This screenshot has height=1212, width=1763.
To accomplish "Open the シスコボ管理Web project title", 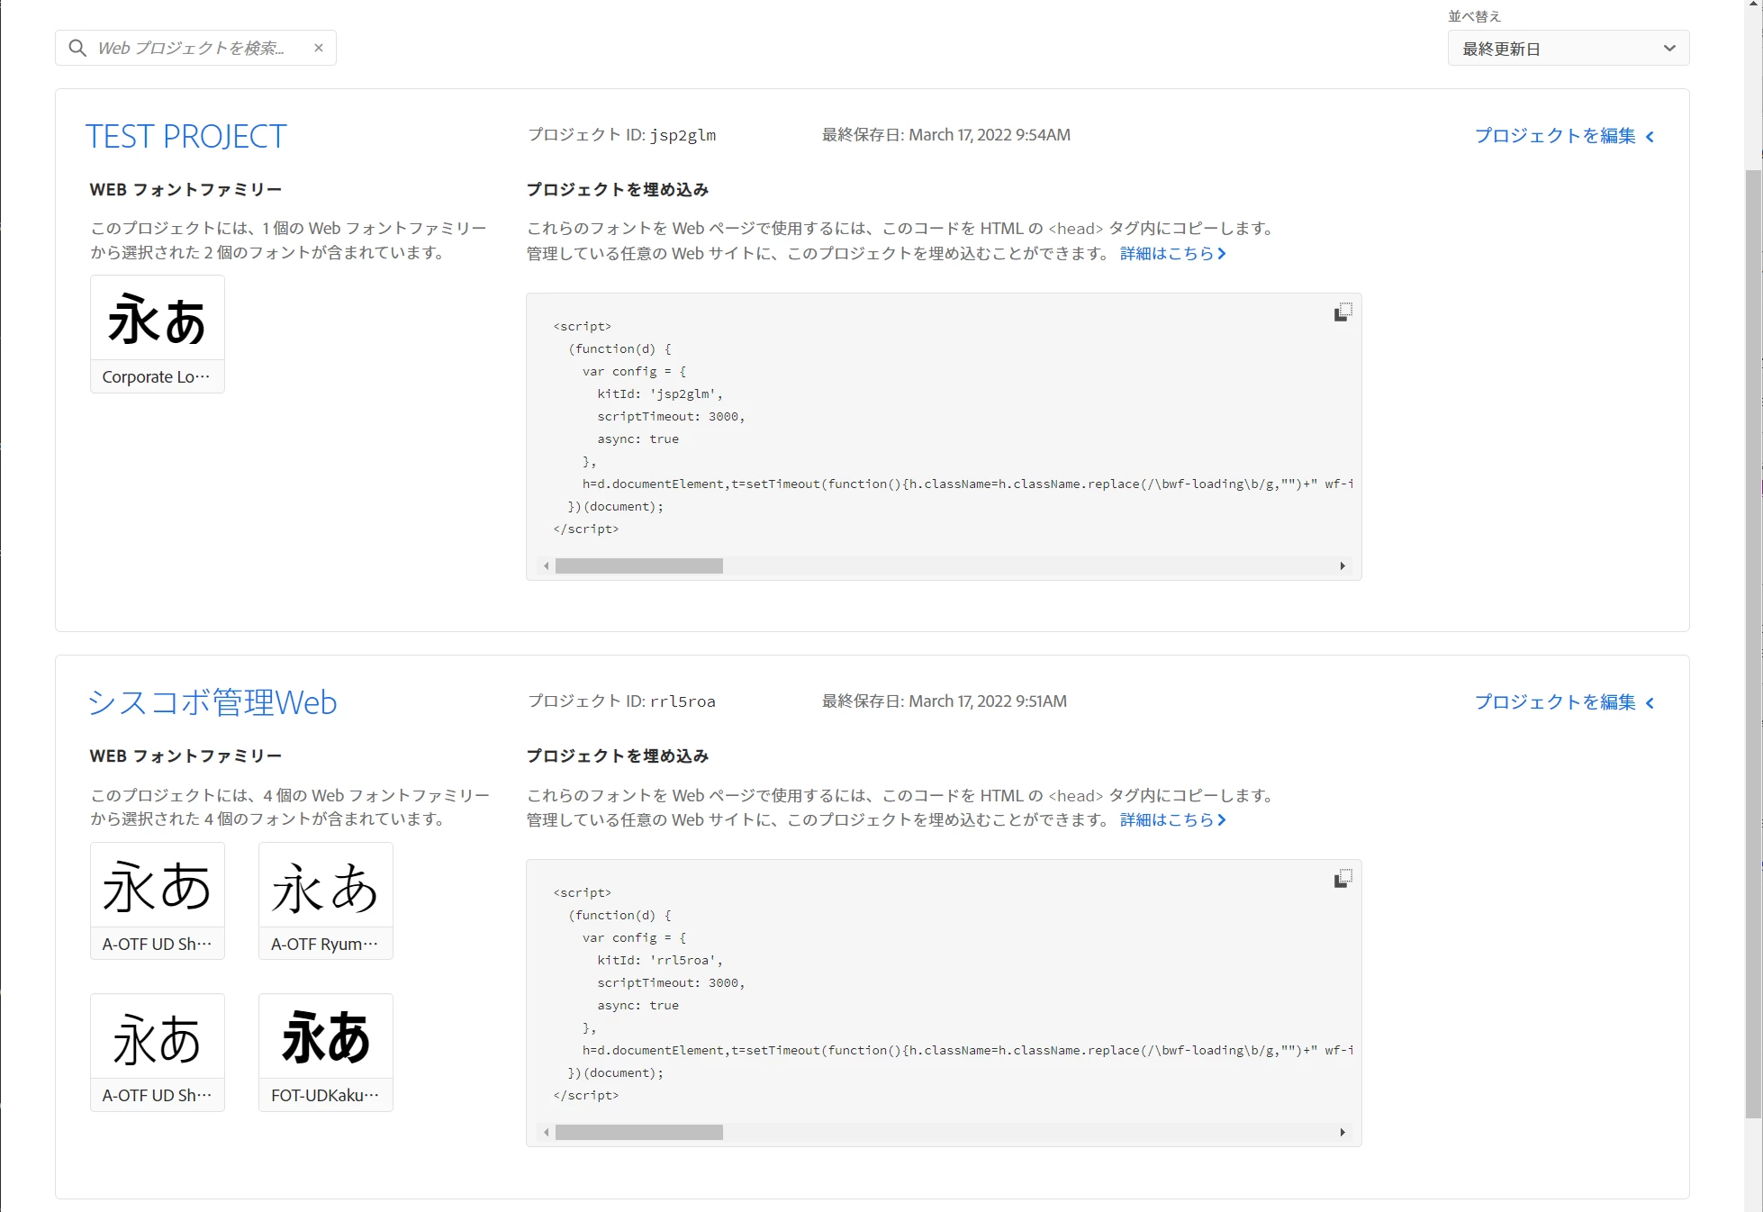I will [x=212, y=702].
